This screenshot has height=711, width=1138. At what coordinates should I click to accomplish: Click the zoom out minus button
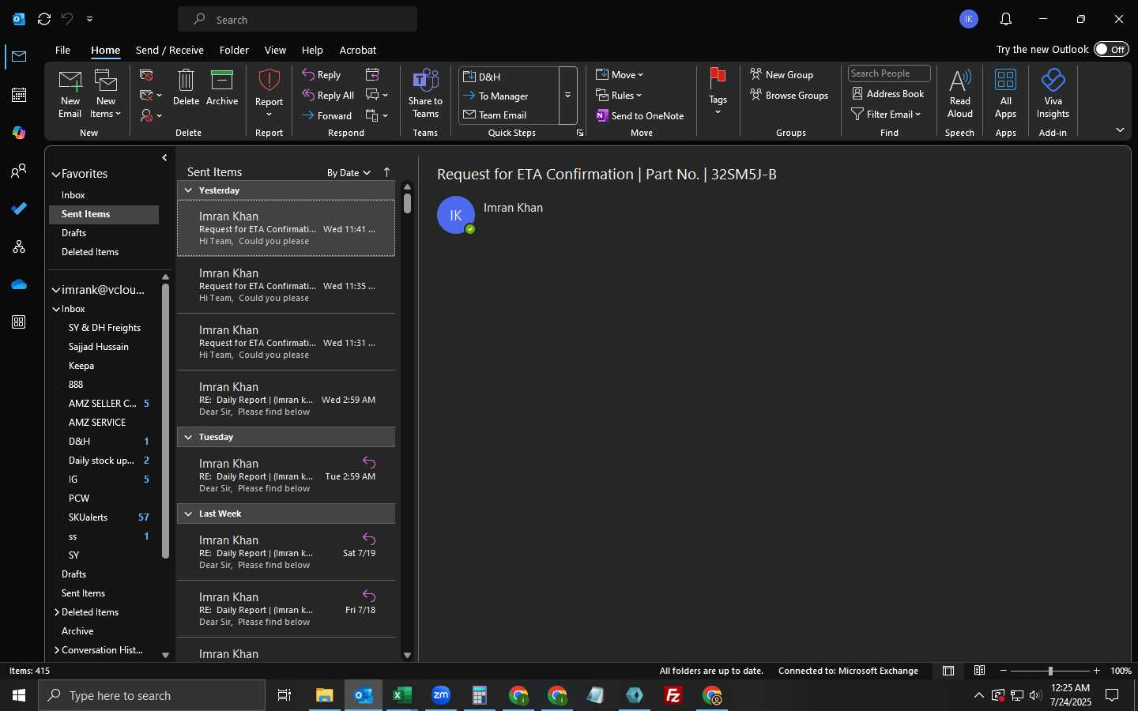tap(1004, 671)
